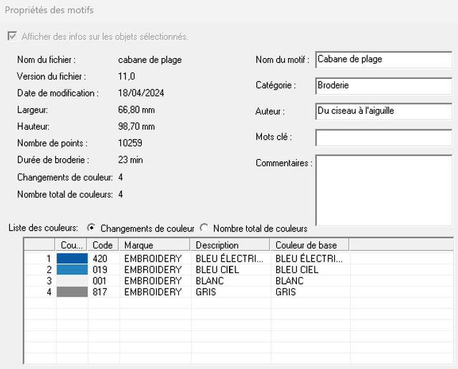The height and width of the screenshot is (369, 458).
Task: Click the electric blue color swatch in row 1
Action: click(x=72, y=259)
